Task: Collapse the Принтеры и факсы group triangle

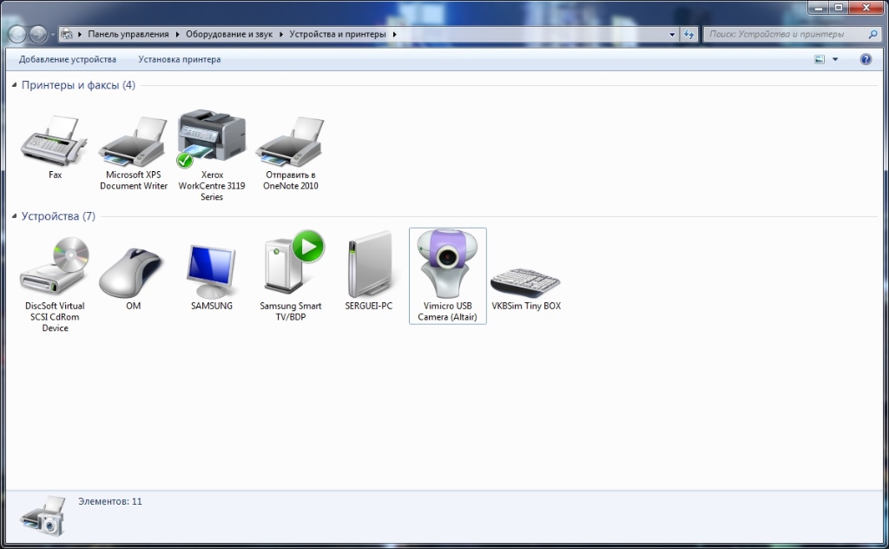Action: (x=14, y=85)
